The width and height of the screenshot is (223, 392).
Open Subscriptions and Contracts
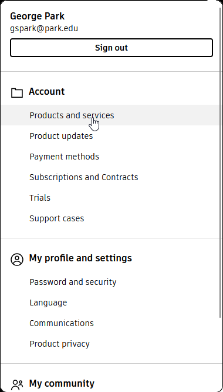[x=84, y=177]
